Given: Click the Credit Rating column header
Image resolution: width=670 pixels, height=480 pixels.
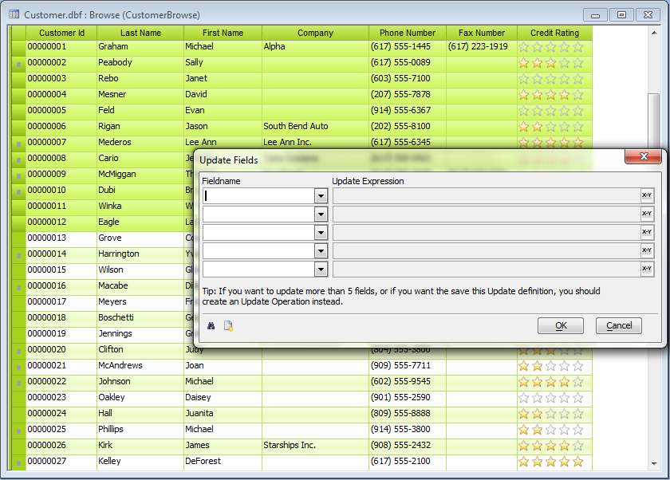Looking at the screenshot, I should 554,33.
